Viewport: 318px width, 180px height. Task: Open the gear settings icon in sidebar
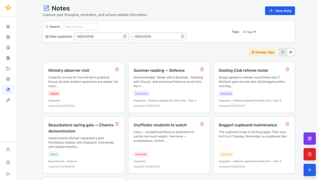point(8,79)
